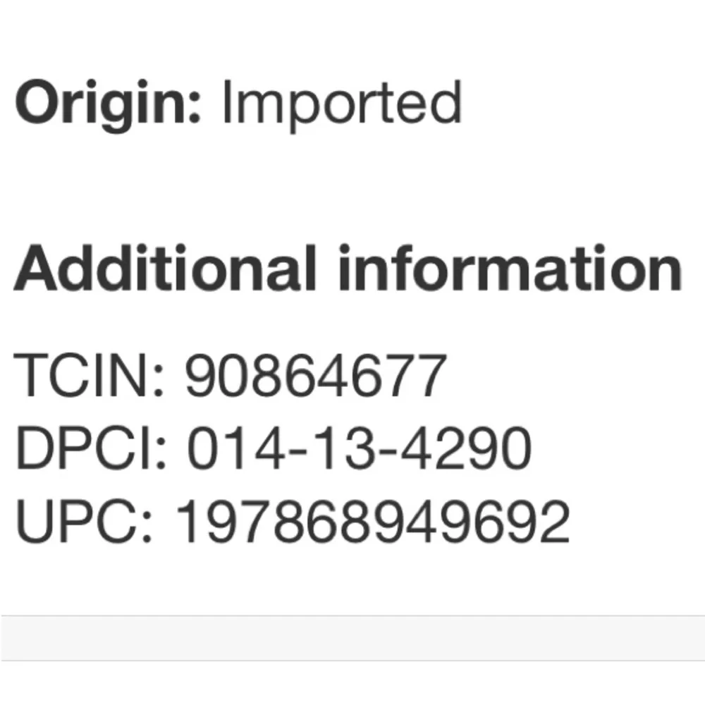Click the "TCIN" label text
The image size is (705, 705).
tap(83, 376)
